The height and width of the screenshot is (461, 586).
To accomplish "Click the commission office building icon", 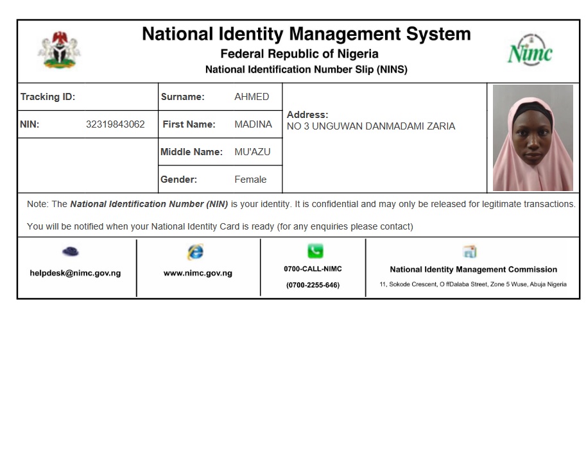I will coord(470,251).
